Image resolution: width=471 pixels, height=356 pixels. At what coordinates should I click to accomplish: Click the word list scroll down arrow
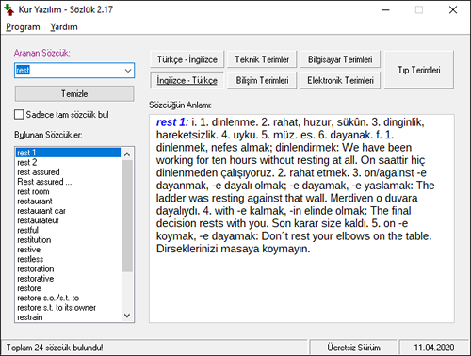coord(127,316)
